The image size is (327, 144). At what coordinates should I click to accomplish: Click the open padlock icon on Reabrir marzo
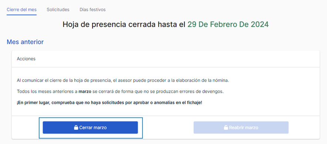226,127
